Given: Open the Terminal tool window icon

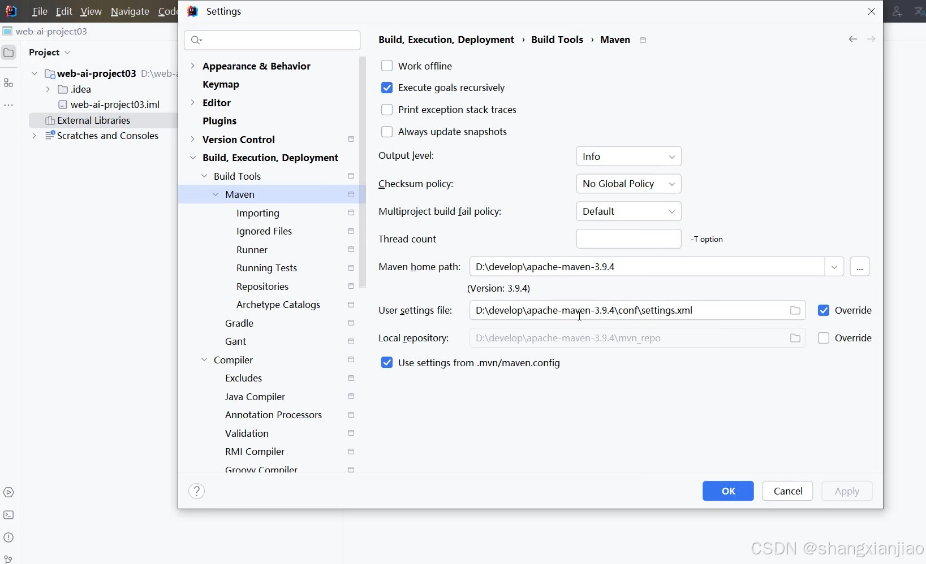Looking at the screenshot, I should (x=8, y=515).
